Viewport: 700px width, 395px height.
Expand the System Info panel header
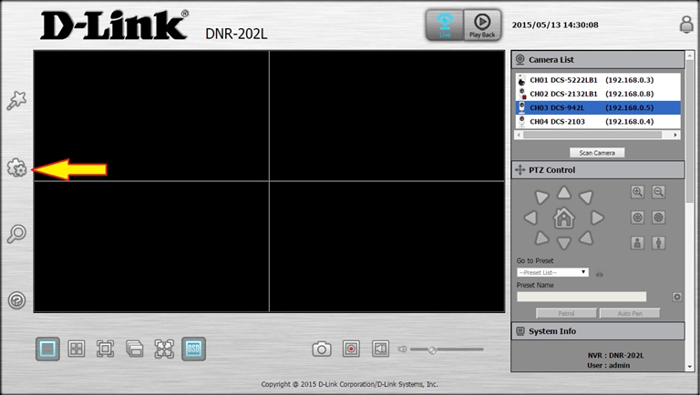[597, 331]
